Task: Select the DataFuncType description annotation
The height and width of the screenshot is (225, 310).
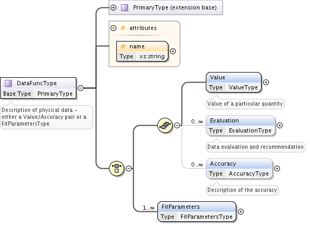Action: (x=46, y=117)
